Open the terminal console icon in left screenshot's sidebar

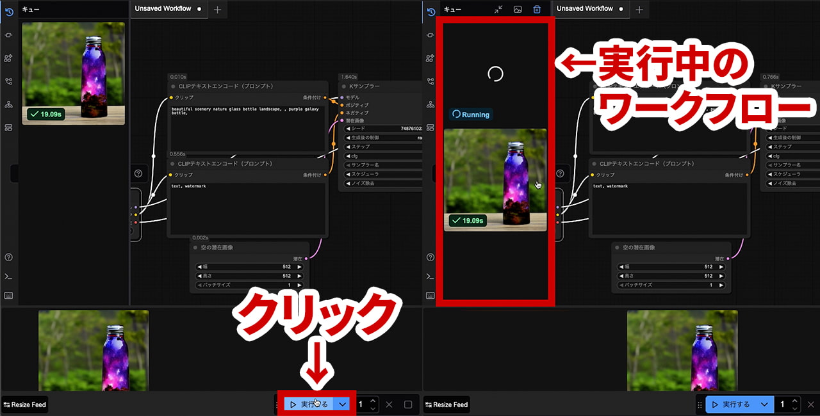point(8,276)
